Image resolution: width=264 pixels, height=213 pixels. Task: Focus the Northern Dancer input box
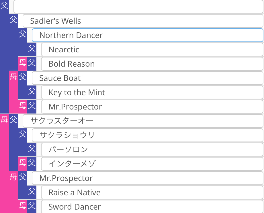(x=147, y=35)
